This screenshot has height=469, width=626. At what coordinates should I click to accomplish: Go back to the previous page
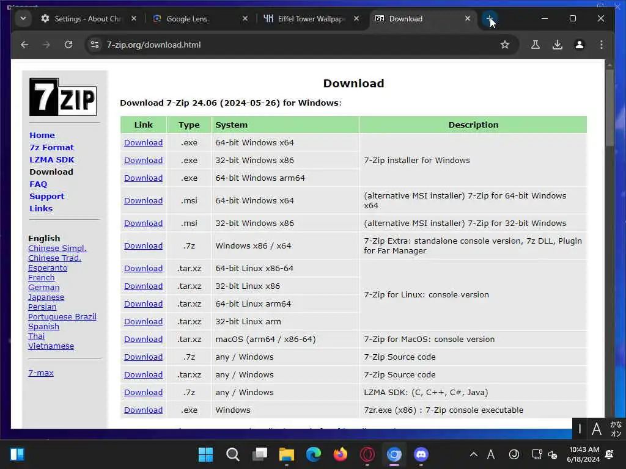(x=24, y=45)
